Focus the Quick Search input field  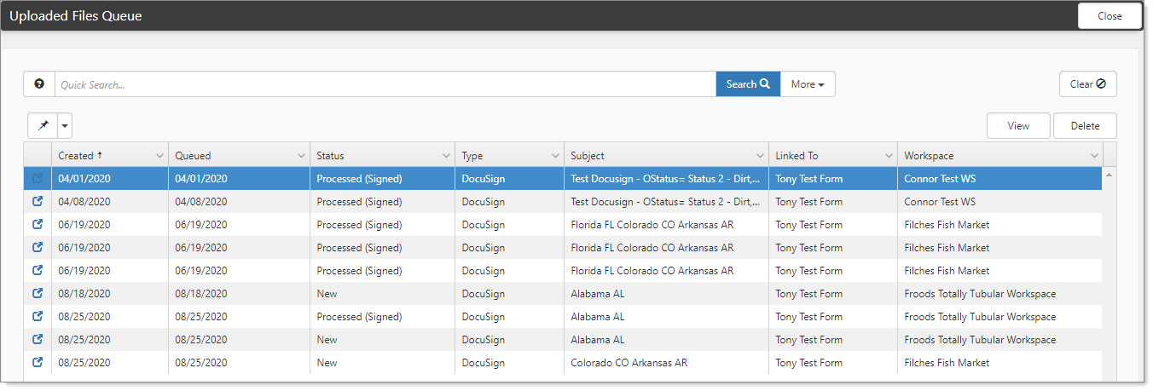point(384,84)
